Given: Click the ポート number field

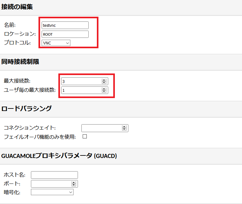Looking at the screenshot, I should (54, 184).
